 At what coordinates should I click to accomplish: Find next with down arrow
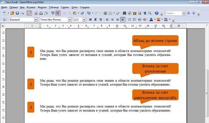[x=188, y=13]
